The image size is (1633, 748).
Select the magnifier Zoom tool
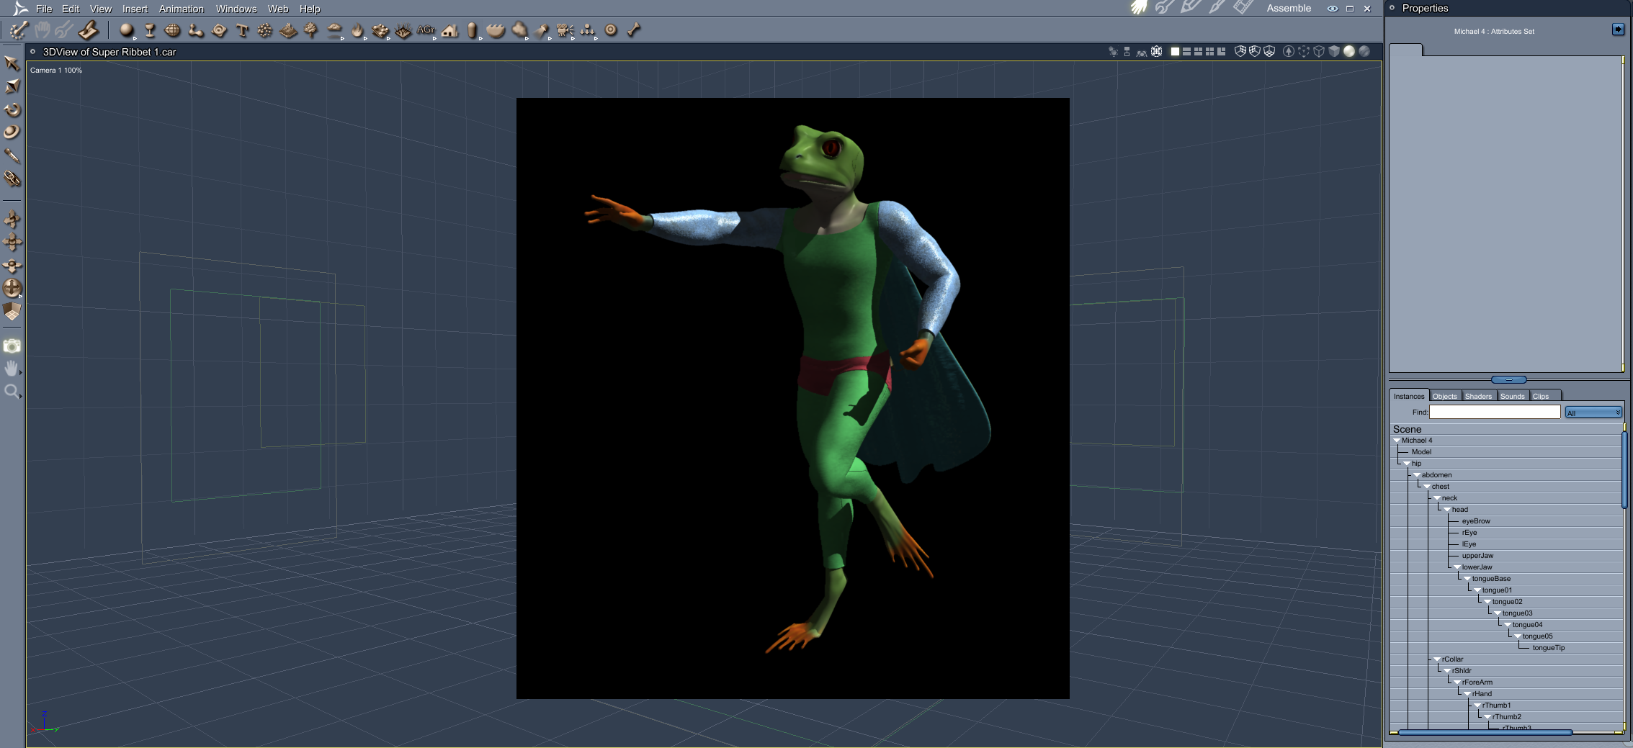[12, 392]
